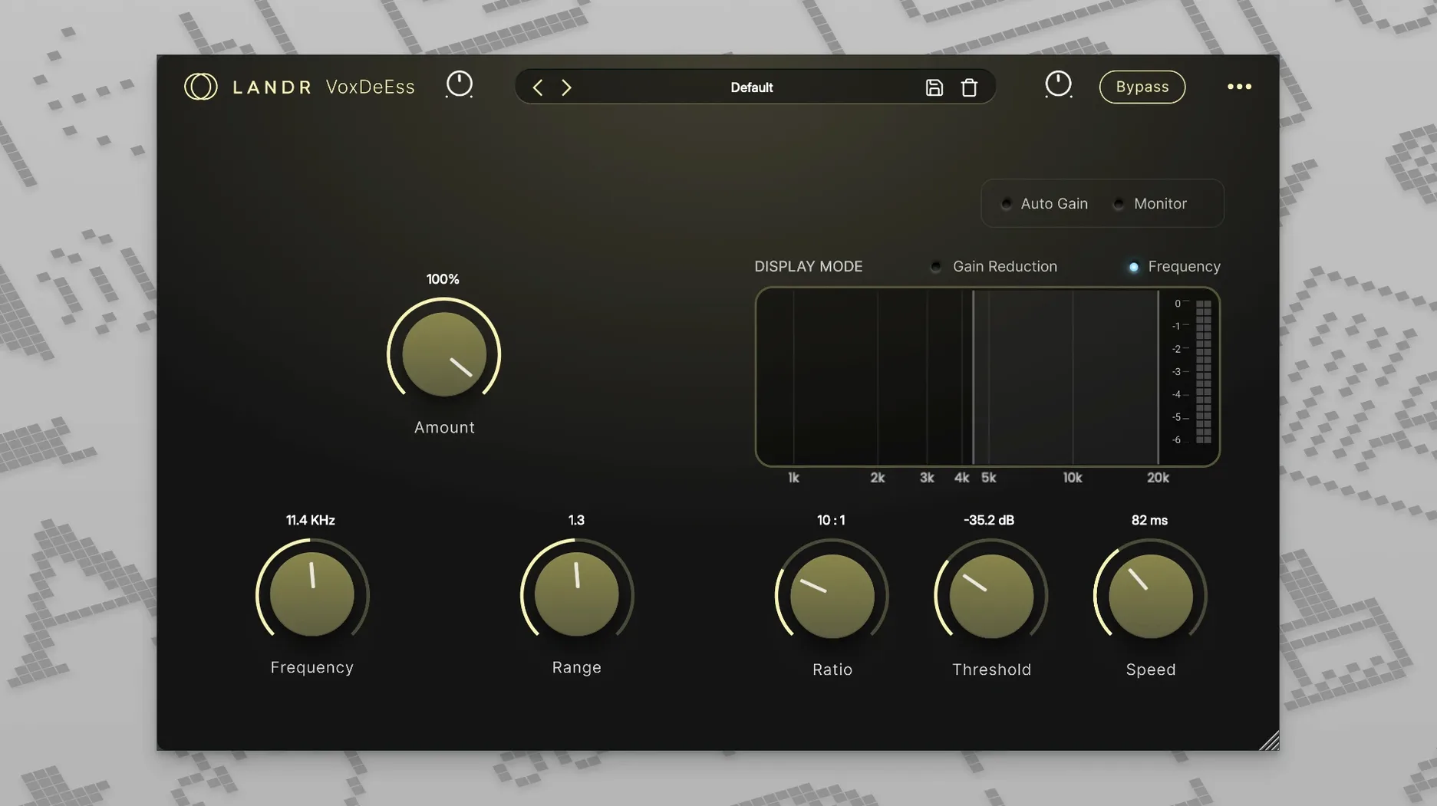Delete the preset with trash icon

(x=969, y=87)
